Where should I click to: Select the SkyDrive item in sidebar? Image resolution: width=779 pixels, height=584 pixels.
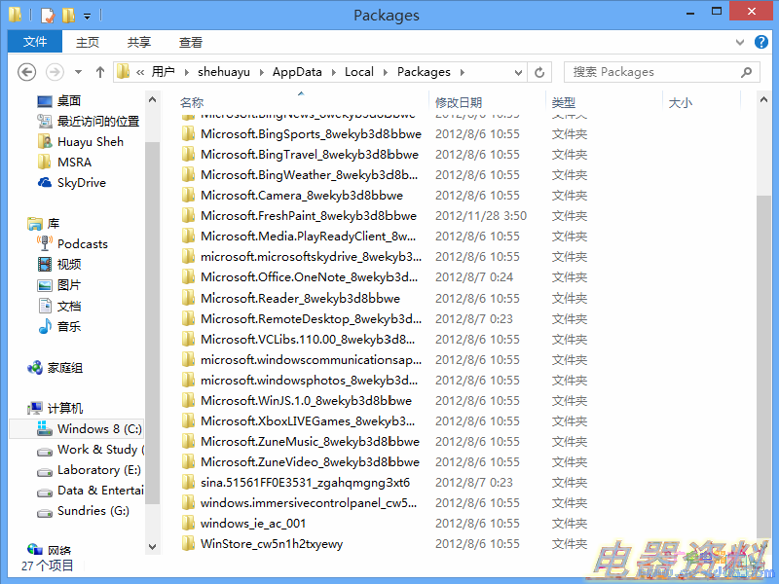pyautogui.click(x=81, y=183)
